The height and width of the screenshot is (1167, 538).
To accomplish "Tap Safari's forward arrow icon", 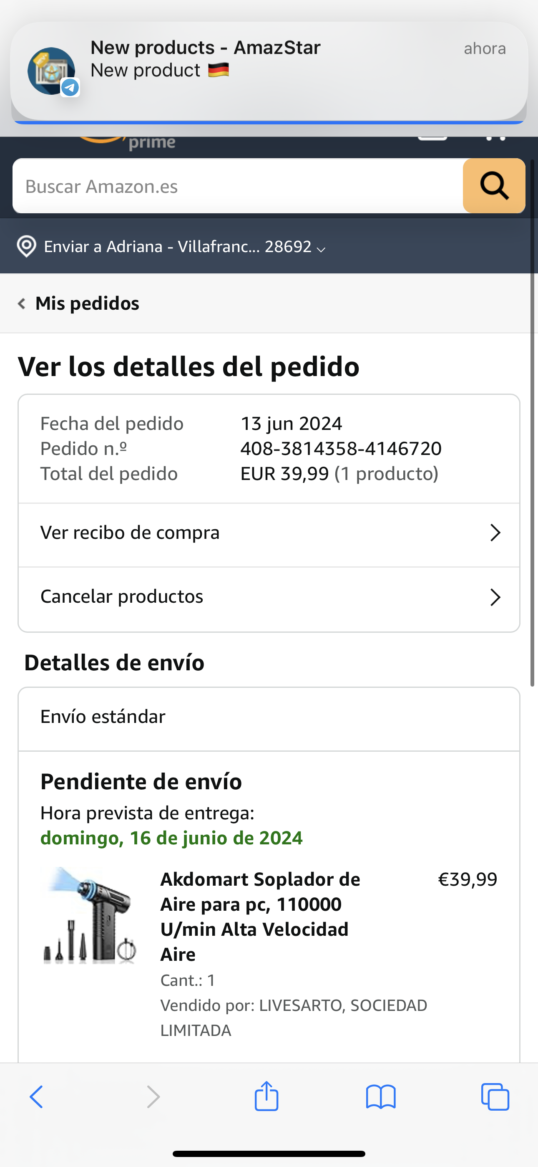I will point(153,1097).
